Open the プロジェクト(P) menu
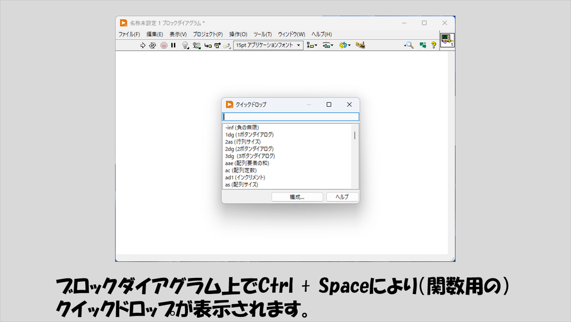 pos(207,34)
